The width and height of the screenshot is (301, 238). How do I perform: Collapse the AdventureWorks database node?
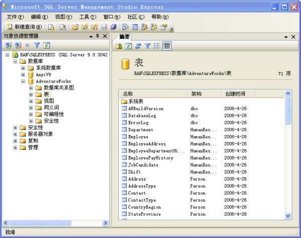coord(23,81)
